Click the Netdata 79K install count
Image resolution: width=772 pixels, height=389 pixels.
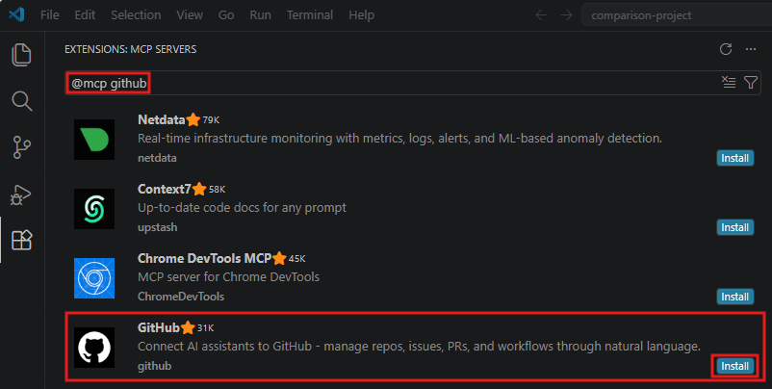(211, 120)
